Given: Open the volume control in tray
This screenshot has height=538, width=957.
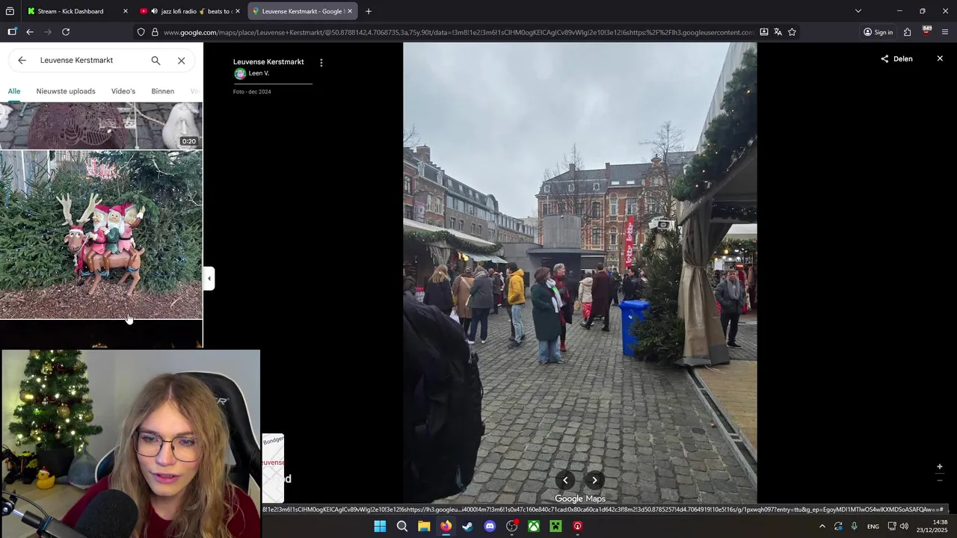Looking at the screenshot, I should (x=905, y=526).
